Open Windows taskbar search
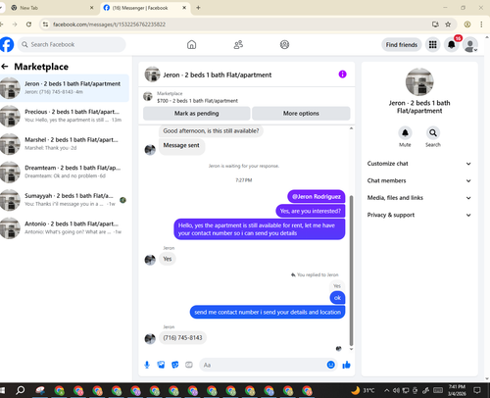Screen dimensions: 490x398 pos(21,390)
